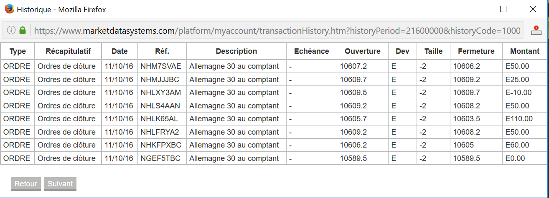Click the Type column header
Image resolution: width=549 pixels, height=198 pixels.
pos(18,51)
